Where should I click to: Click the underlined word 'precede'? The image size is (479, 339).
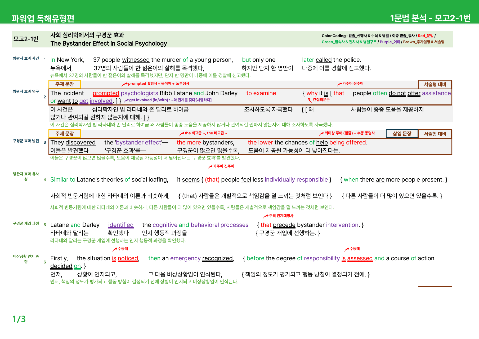pos(284,225)
